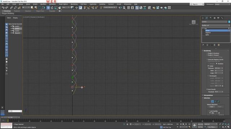Open the Workspaces Default dropdown
231x129 pixels.
coord(222,4)
